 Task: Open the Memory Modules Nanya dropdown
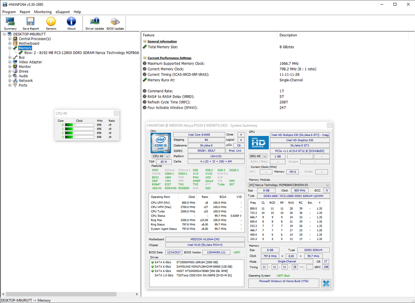[288, 185]
